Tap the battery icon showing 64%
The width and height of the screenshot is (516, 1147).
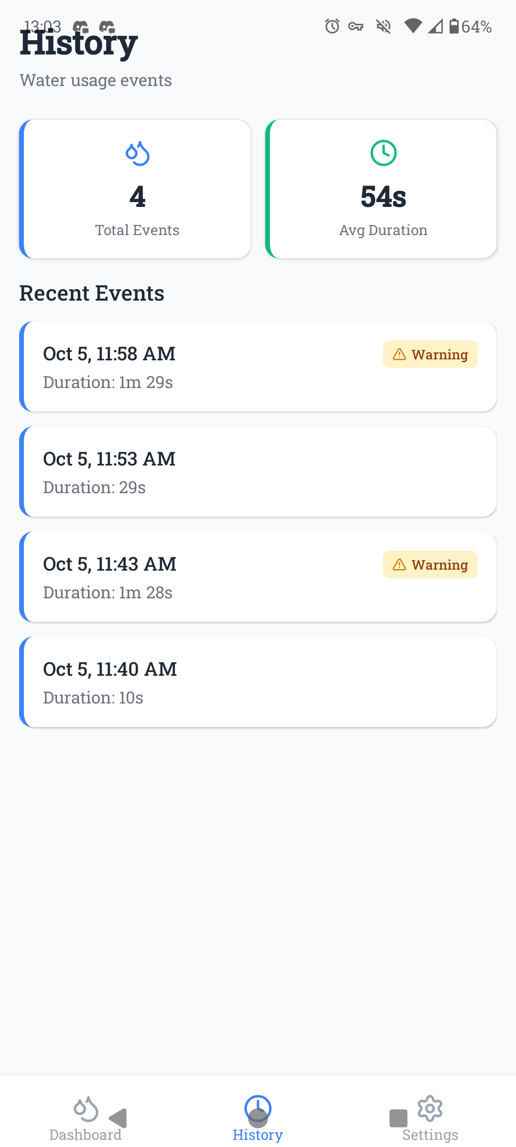454,26
